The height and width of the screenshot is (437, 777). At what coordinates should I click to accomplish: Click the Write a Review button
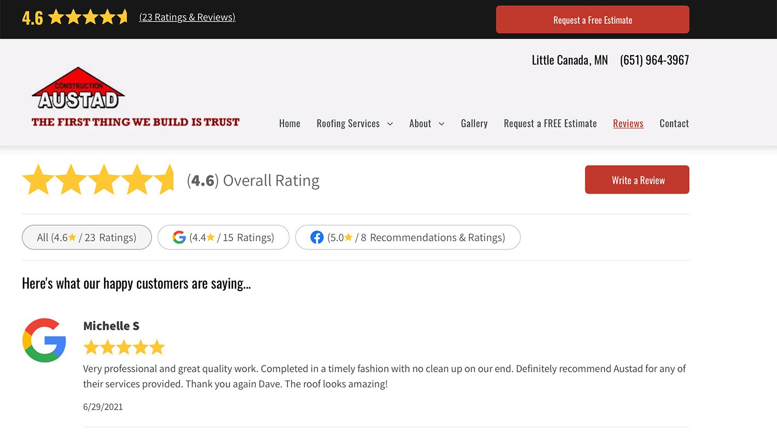pos(637,180)
